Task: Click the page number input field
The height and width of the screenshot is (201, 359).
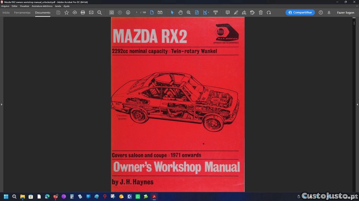Action: point(136,12)
